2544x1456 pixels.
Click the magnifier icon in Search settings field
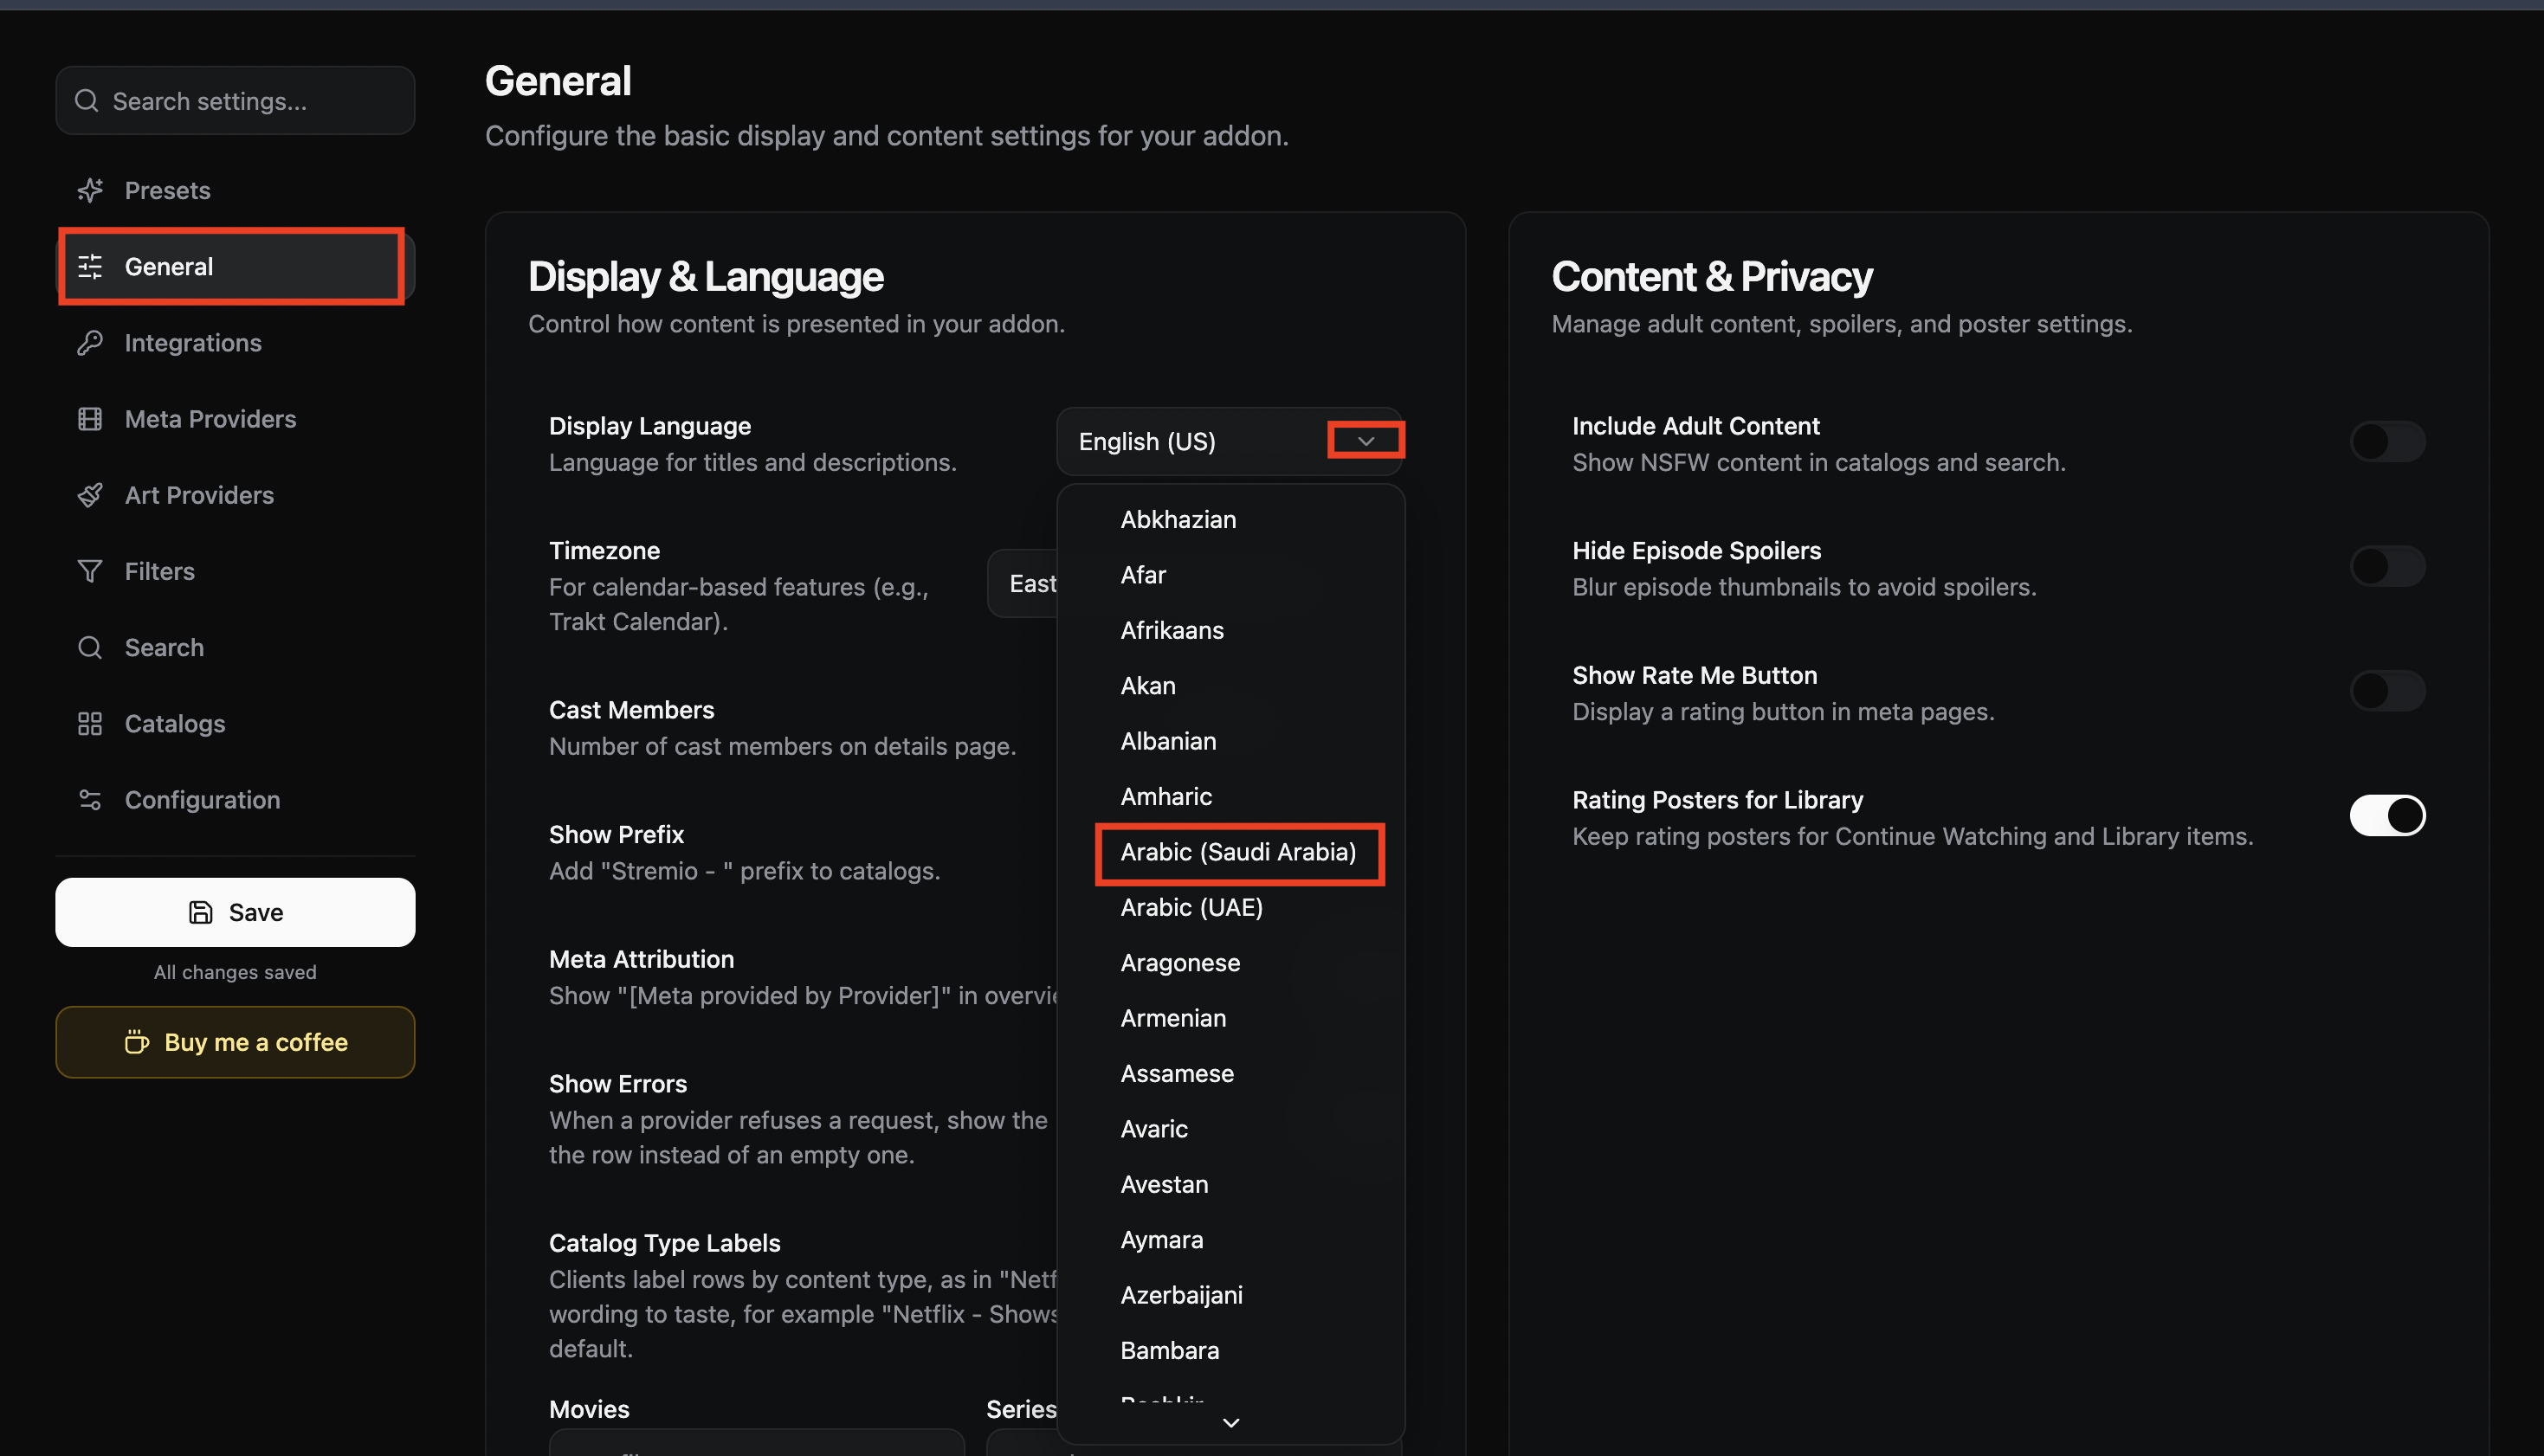point(87,101)
